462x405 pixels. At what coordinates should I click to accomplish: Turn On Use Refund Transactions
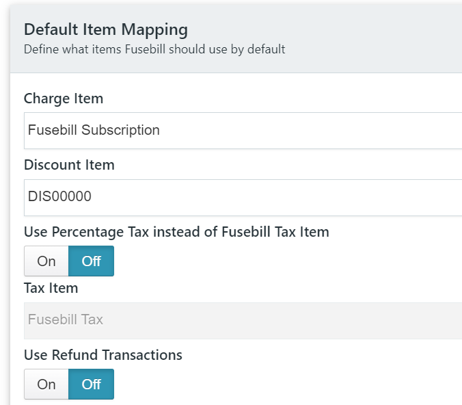[46, 384]
